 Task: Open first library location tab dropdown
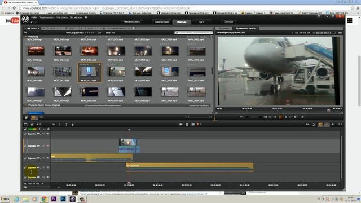point(39,28)
